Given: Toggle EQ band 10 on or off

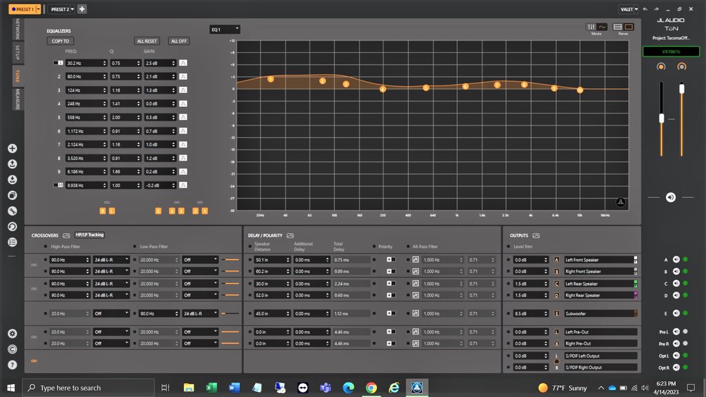Looking at the screenshot, I should click(58, 185).
